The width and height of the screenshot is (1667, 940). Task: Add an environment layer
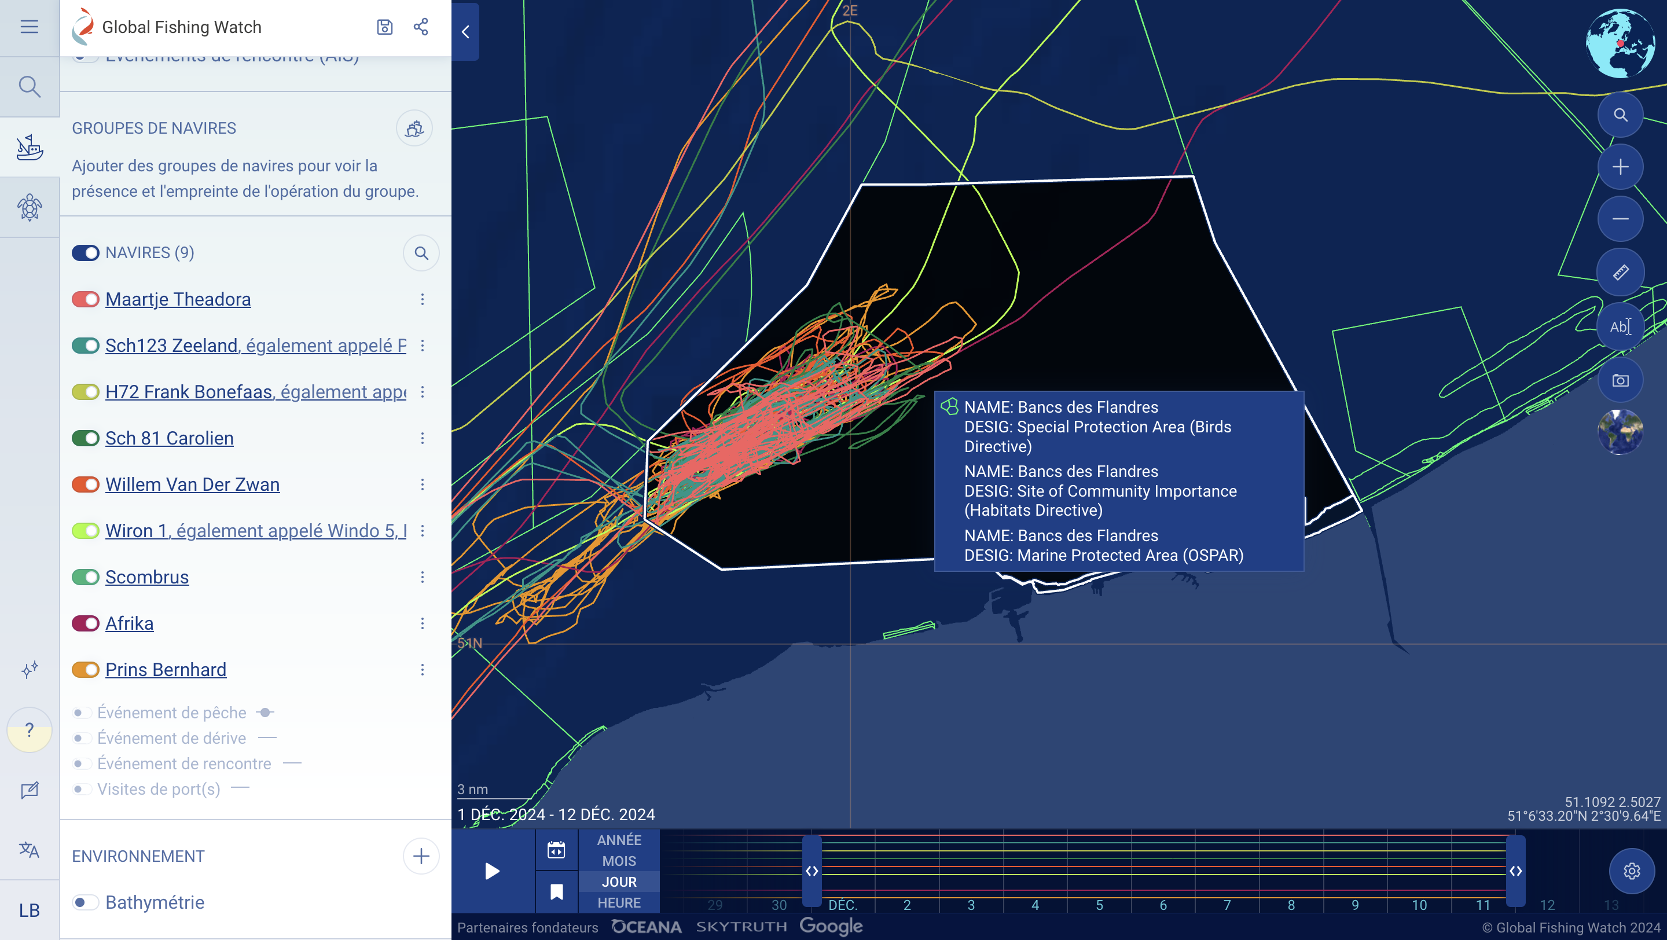coord(421,856)
